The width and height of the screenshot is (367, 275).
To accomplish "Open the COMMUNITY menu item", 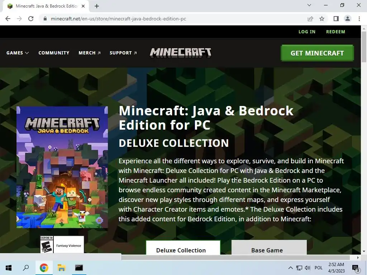I will [54, 53].
